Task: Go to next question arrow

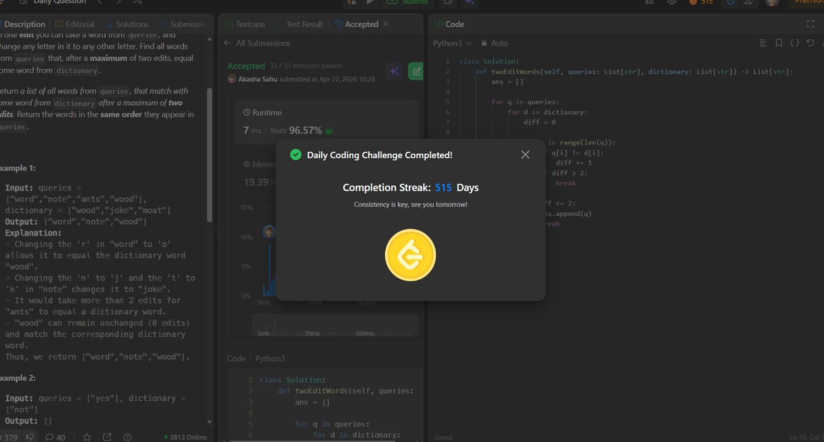Action: click(x=119, y=2)
